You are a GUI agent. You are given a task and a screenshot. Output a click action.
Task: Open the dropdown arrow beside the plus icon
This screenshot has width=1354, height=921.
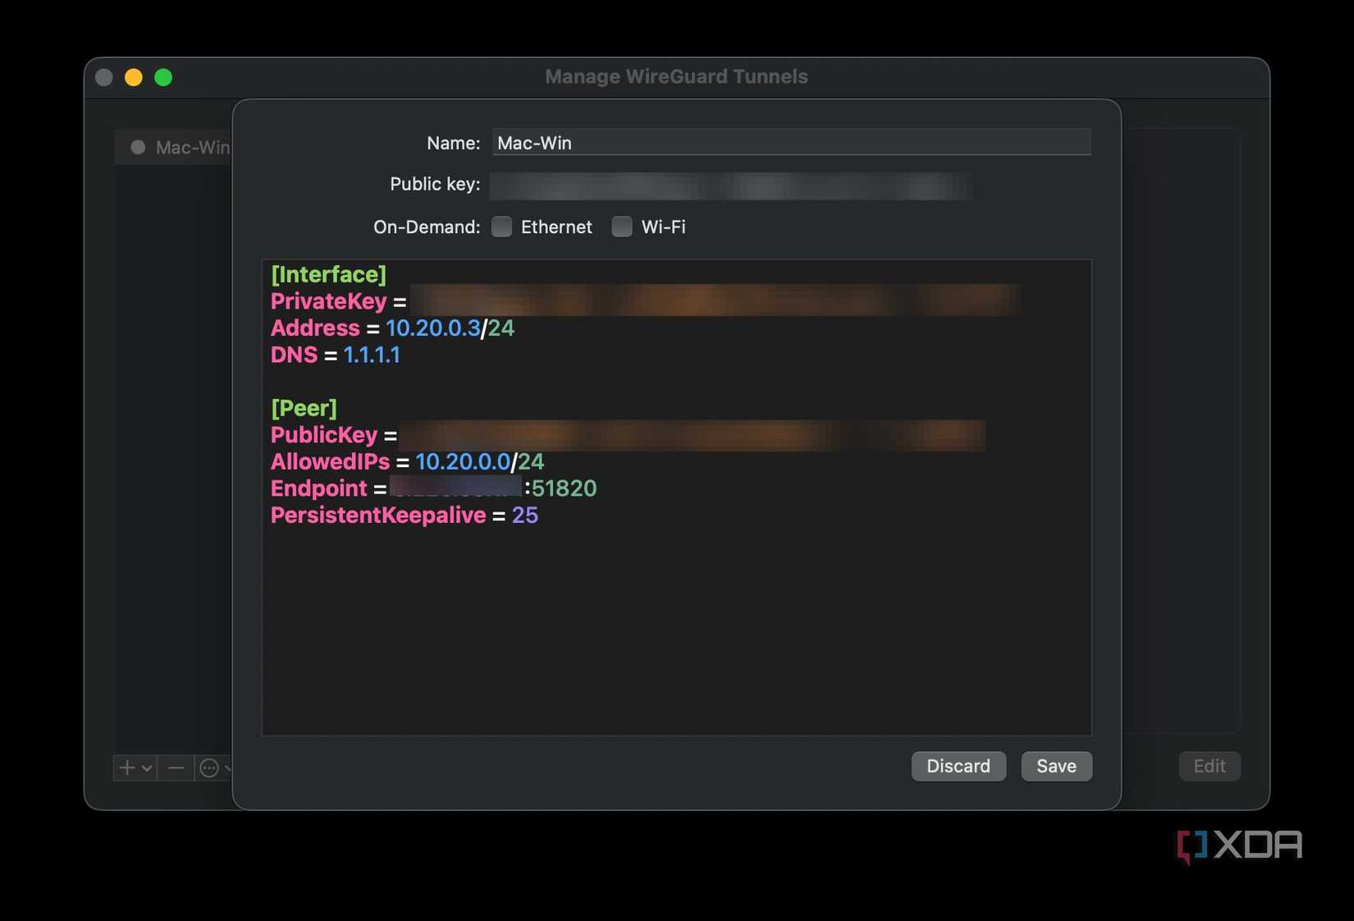(x=147, y=769)
